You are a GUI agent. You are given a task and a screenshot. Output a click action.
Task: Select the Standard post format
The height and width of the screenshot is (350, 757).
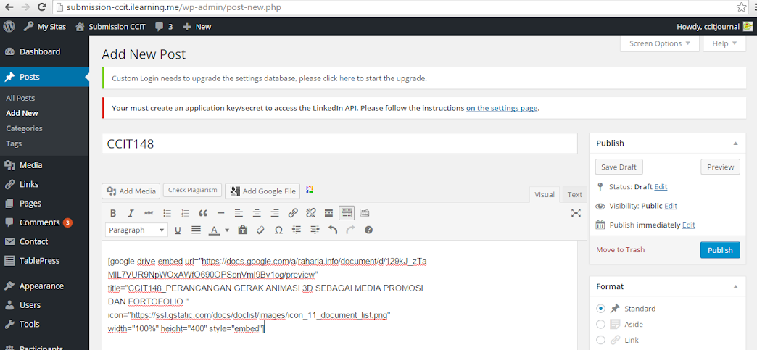pyautogui.click(x=600, y=309)
